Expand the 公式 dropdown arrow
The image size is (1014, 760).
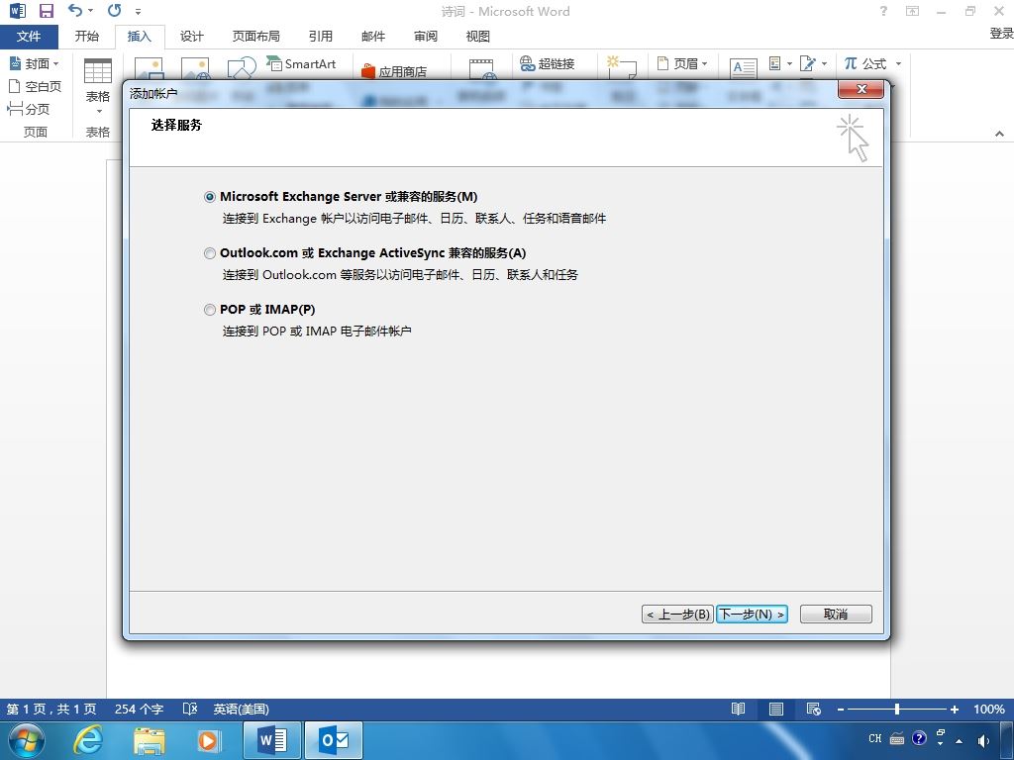click(898, 63)
